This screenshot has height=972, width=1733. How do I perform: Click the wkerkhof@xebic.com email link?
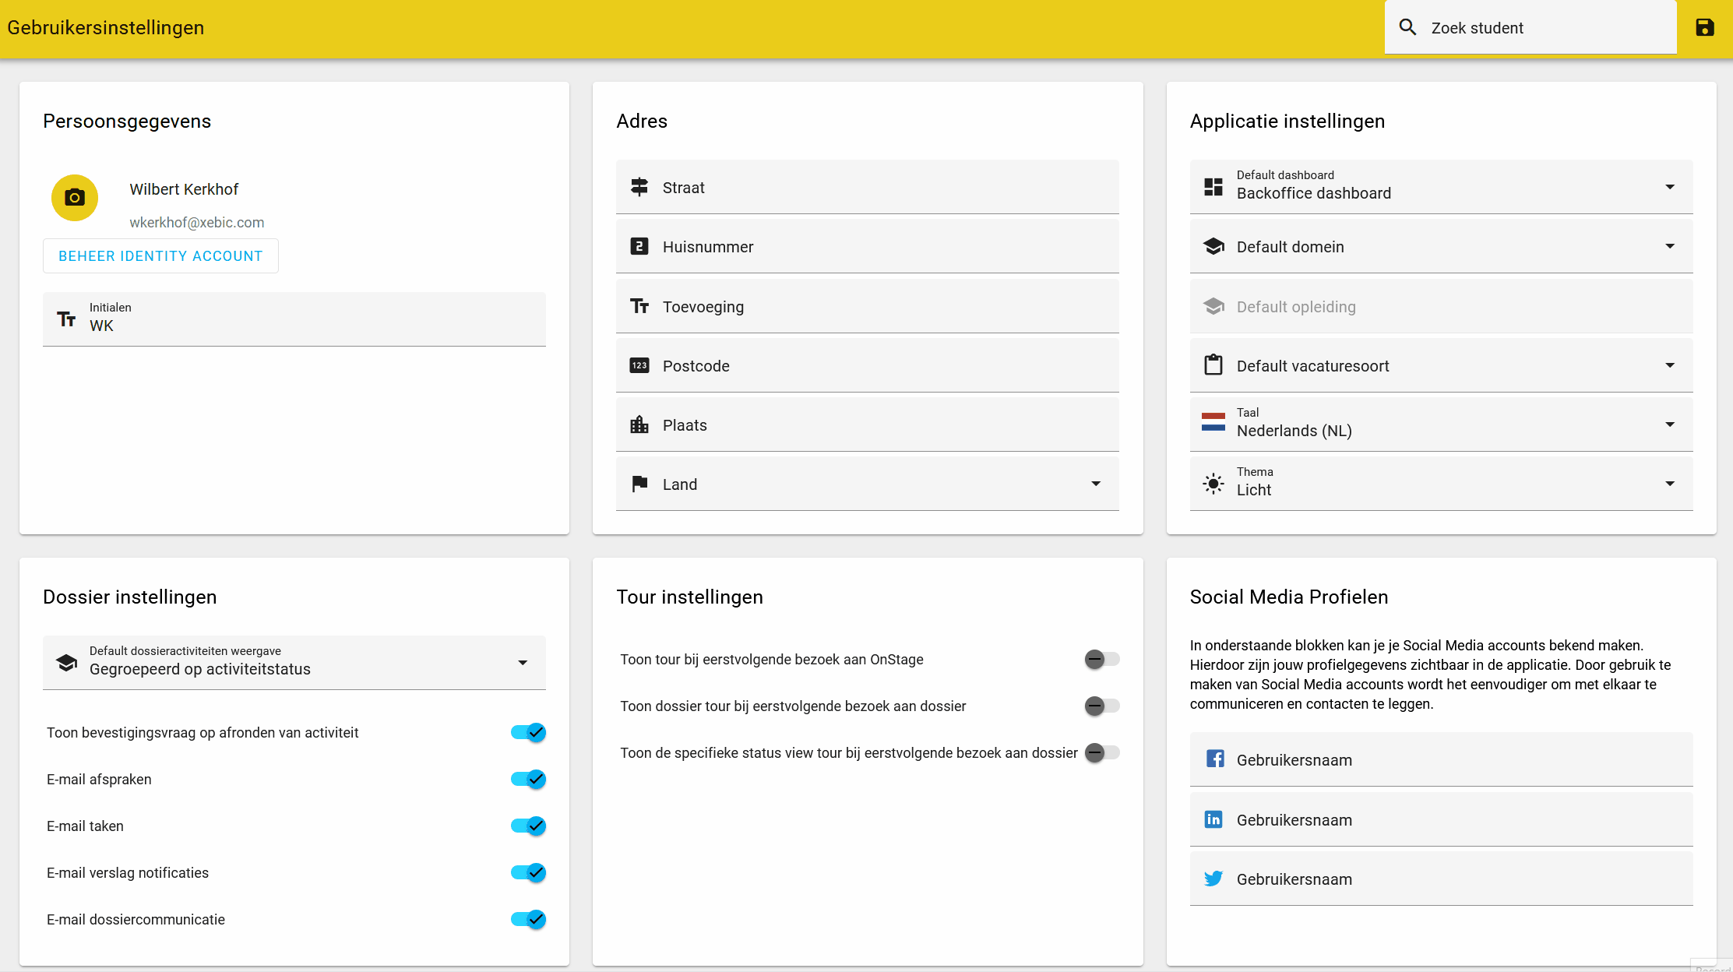[x=196, y=222]
